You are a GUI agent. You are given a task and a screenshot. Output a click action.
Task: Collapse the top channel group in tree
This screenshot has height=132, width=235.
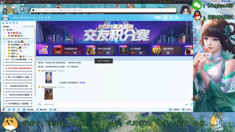click(4, 30)
